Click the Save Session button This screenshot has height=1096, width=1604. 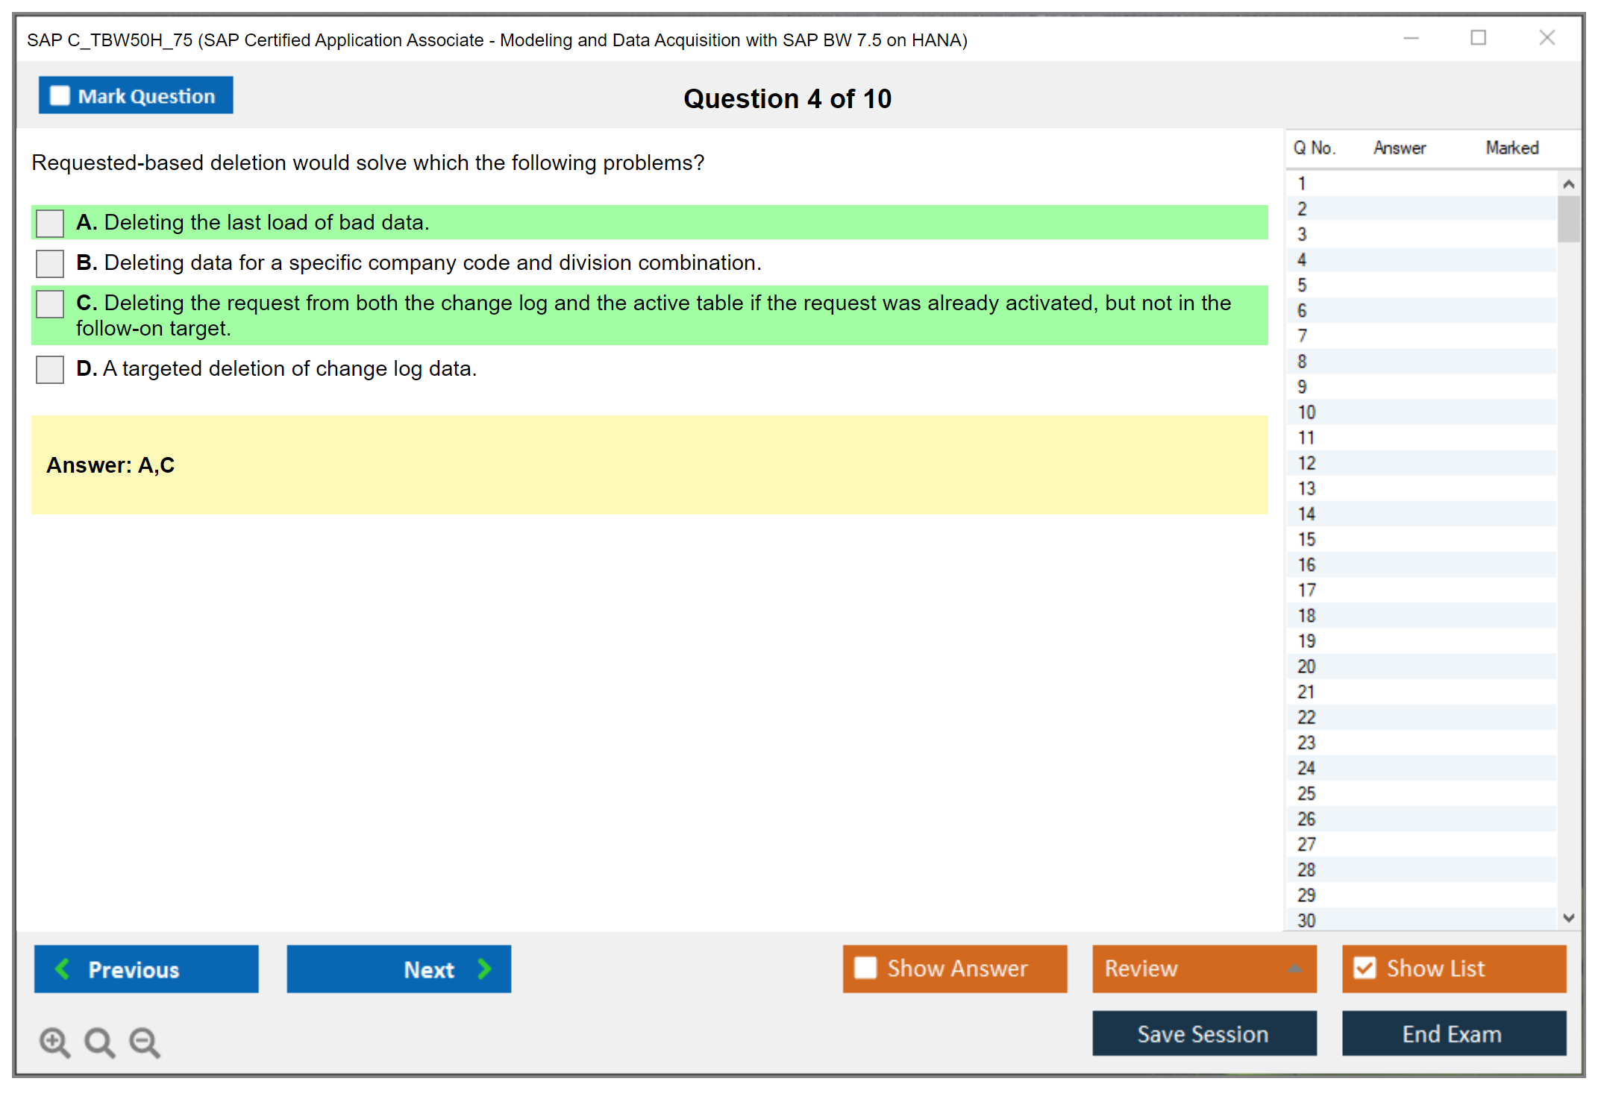point(1203,1033)
